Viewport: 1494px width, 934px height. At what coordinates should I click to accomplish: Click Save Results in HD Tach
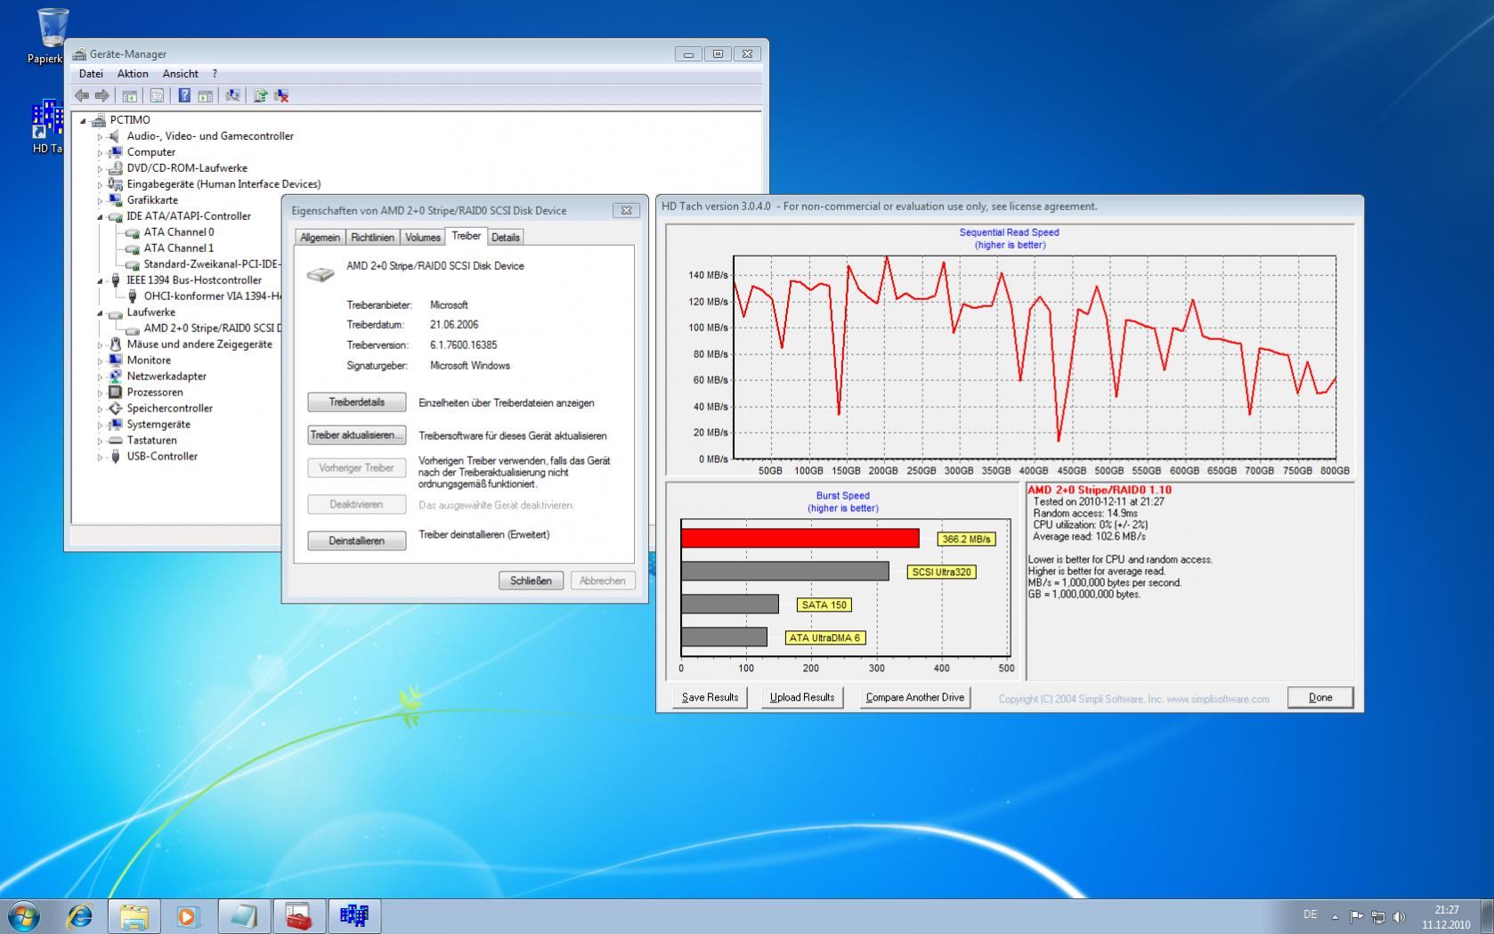(x=710, y=697)
